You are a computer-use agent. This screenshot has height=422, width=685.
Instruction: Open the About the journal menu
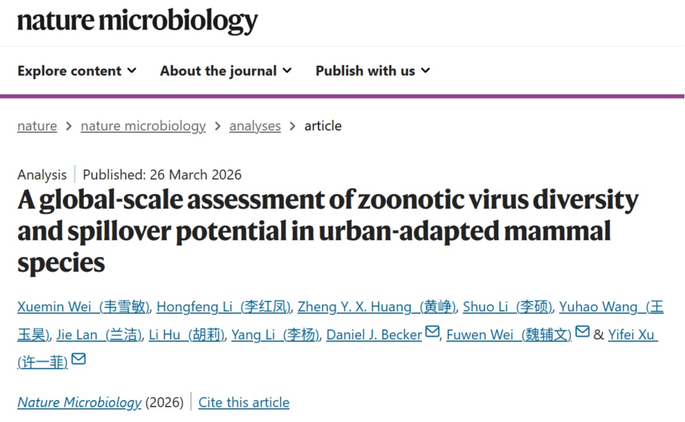coord(226,71)
